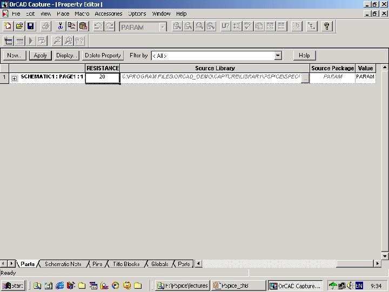This screenshot has height=292, width=389.
Task: Select the Parts tab
Action: tap(28, 264)
